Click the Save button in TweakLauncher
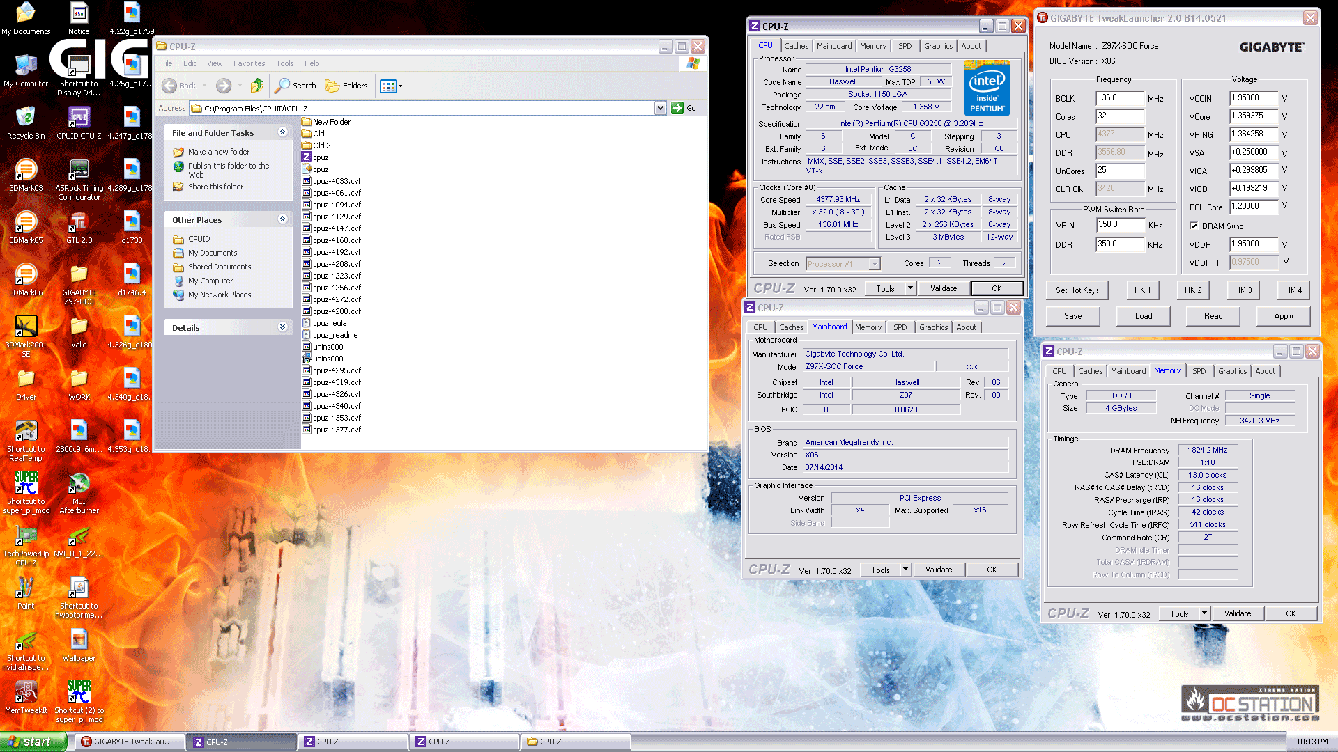The width and height of the screenshot is (1338, 752). 1072,316
